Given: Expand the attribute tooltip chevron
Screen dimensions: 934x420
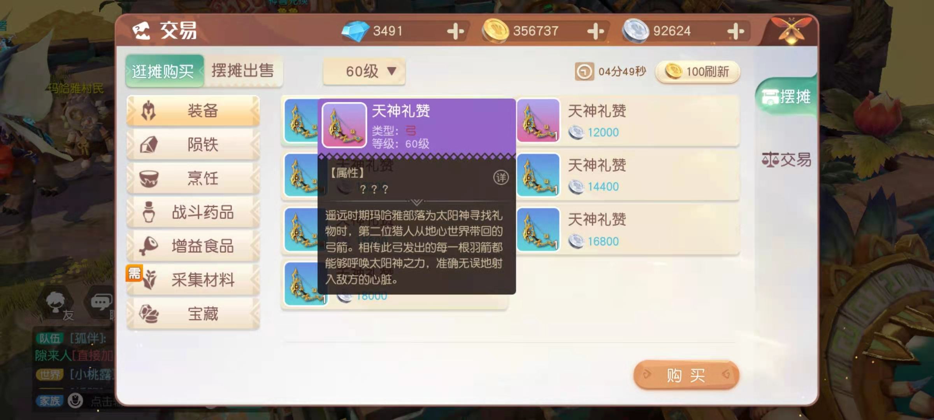Looking at the screenshot, I should (416, 202).
